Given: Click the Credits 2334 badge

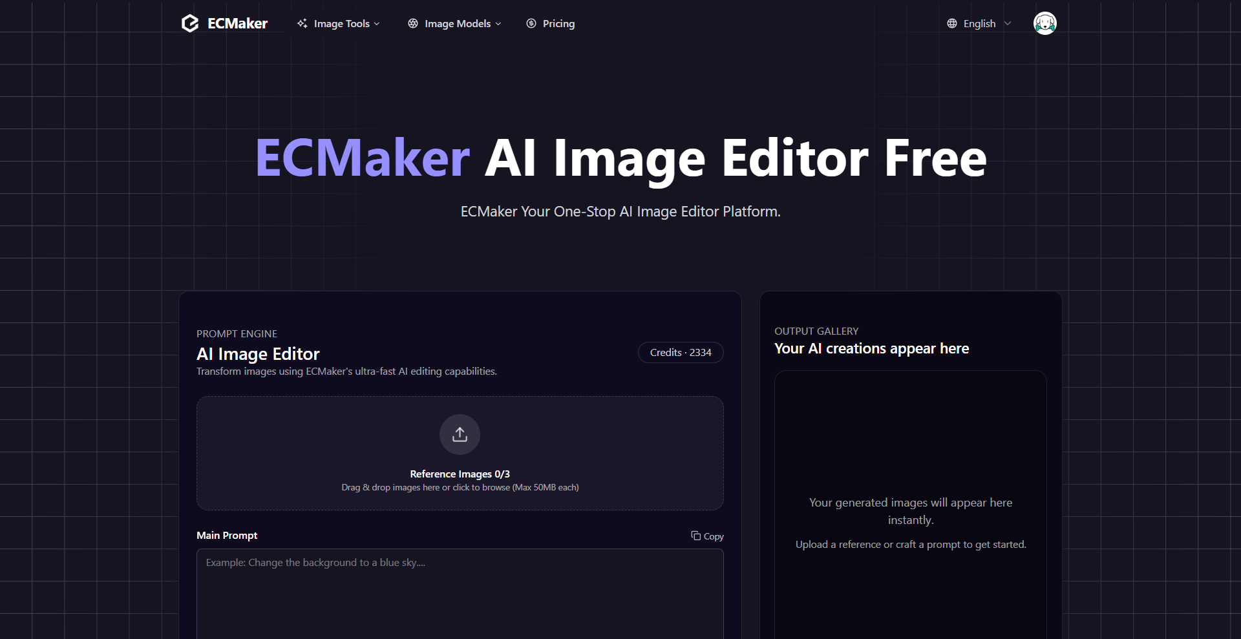Looking at the screenshot, I should [680, 352].
